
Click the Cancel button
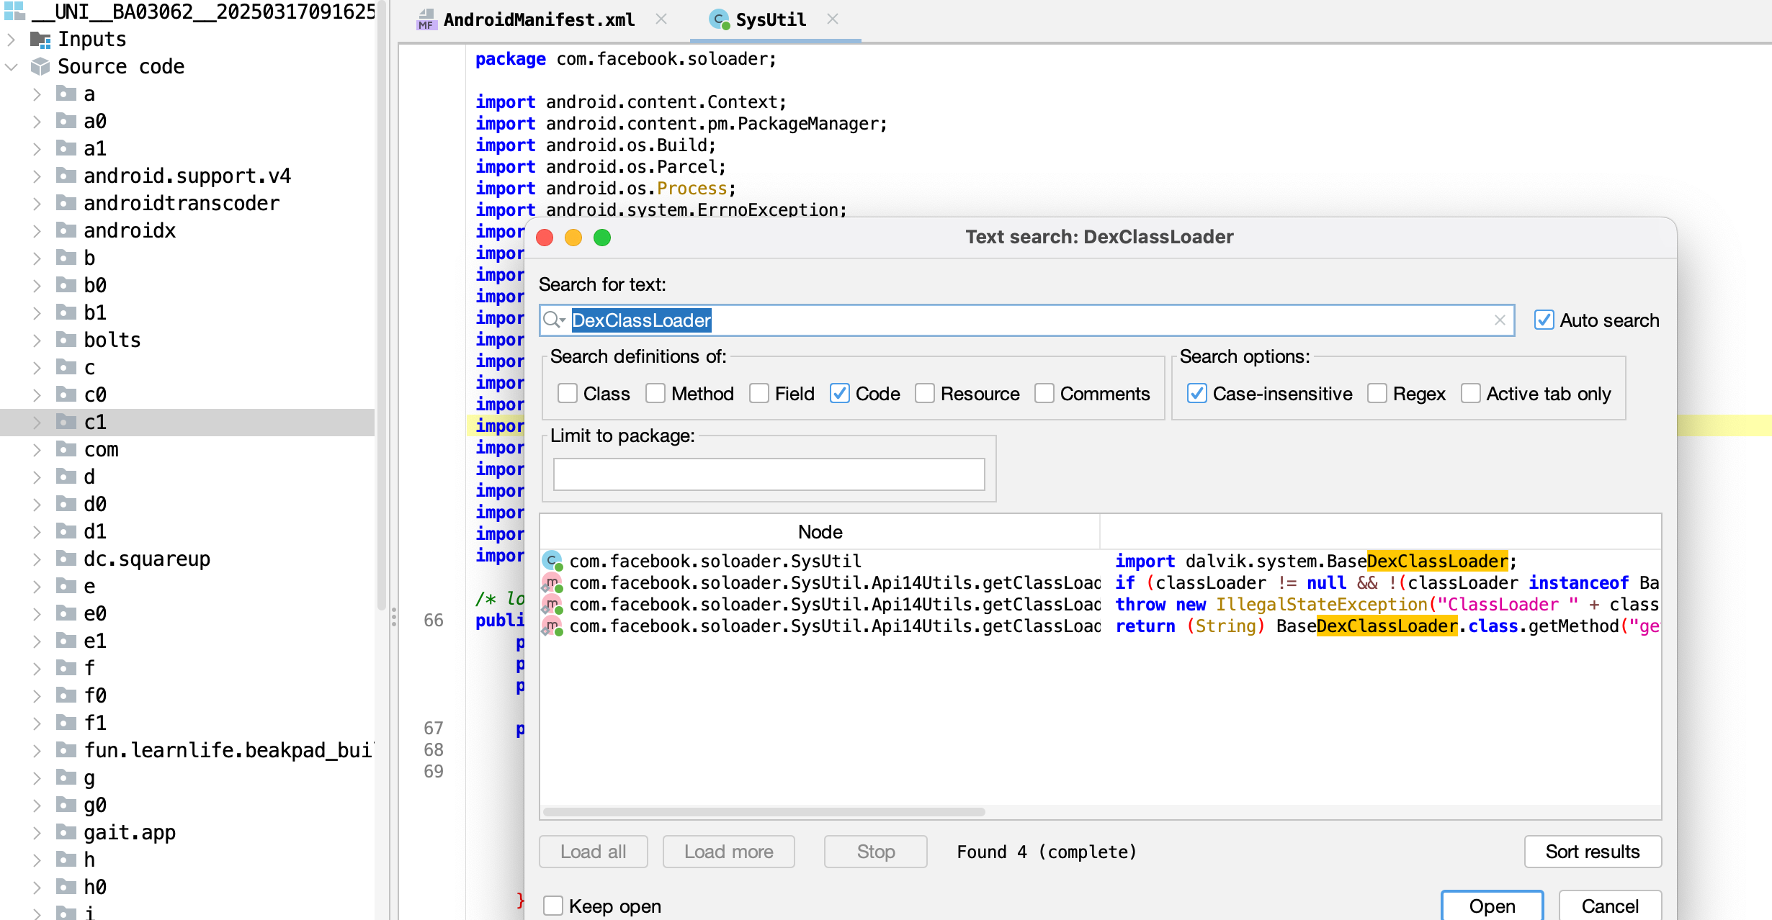(x=1610, y=905)
